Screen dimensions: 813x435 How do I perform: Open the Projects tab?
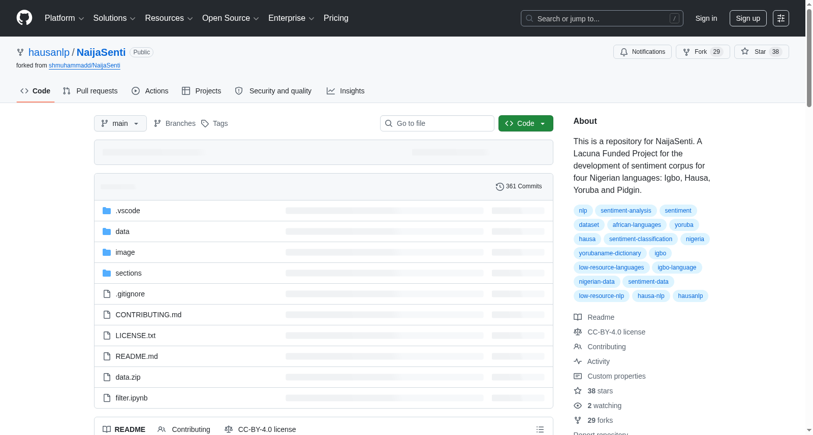click(x=202, y=91)
